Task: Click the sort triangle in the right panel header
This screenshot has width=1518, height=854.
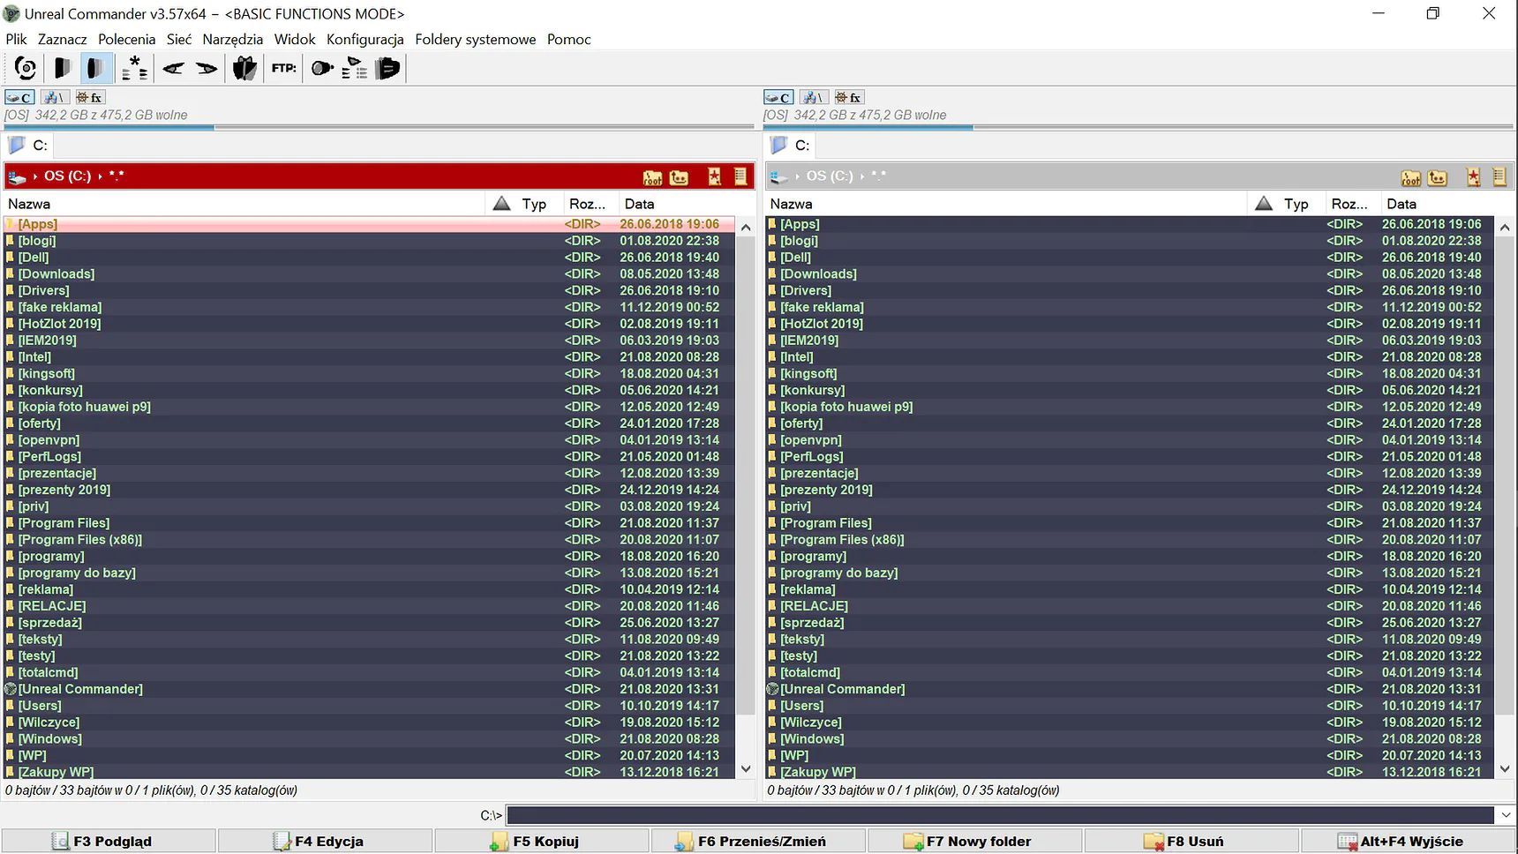Action: point(1264,204)
